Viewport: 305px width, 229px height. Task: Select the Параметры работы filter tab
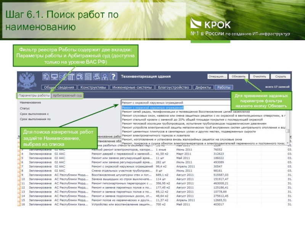click(34, 95)
